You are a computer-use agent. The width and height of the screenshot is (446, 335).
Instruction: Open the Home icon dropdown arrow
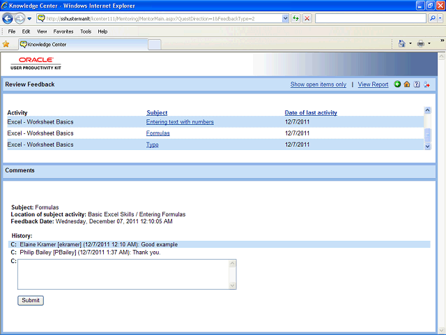tap(410, 43)
